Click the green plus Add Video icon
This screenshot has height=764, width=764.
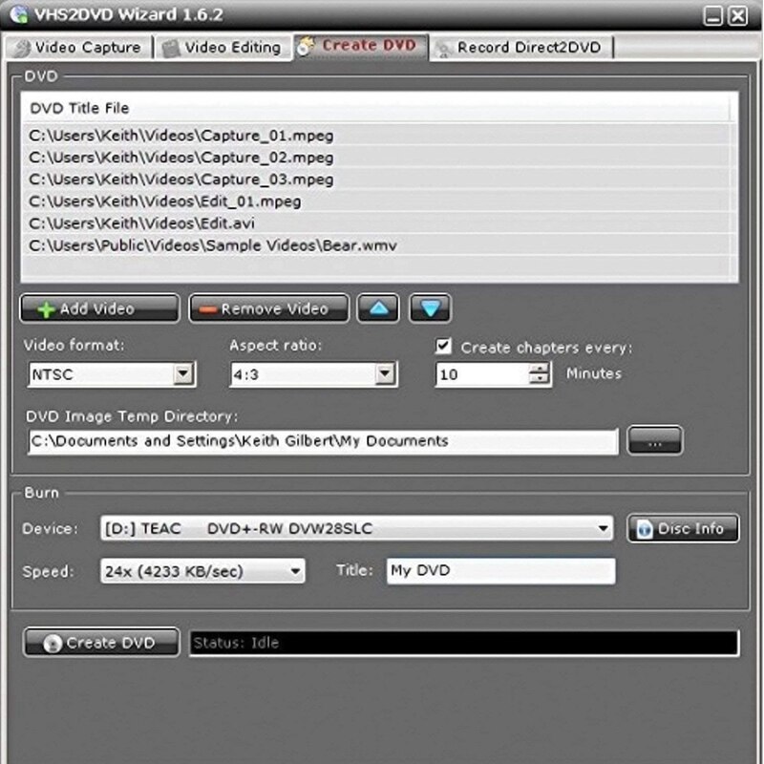[x=46, y=308]
